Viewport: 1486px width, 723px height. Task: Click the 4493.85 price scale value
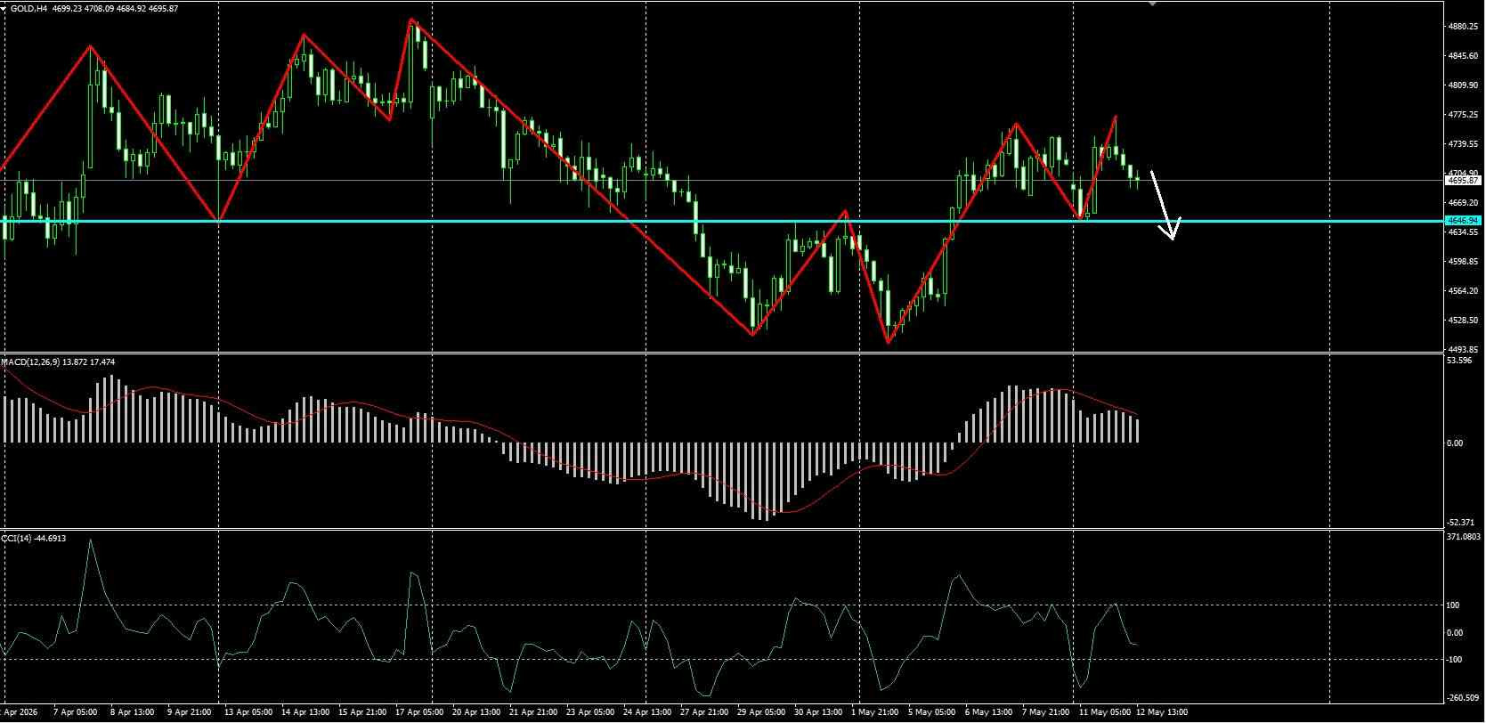click(1463, 349)
